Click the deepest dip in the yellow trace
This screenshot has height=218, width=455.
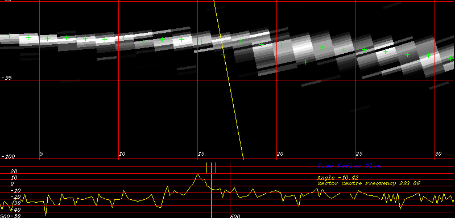pos(46,215)
